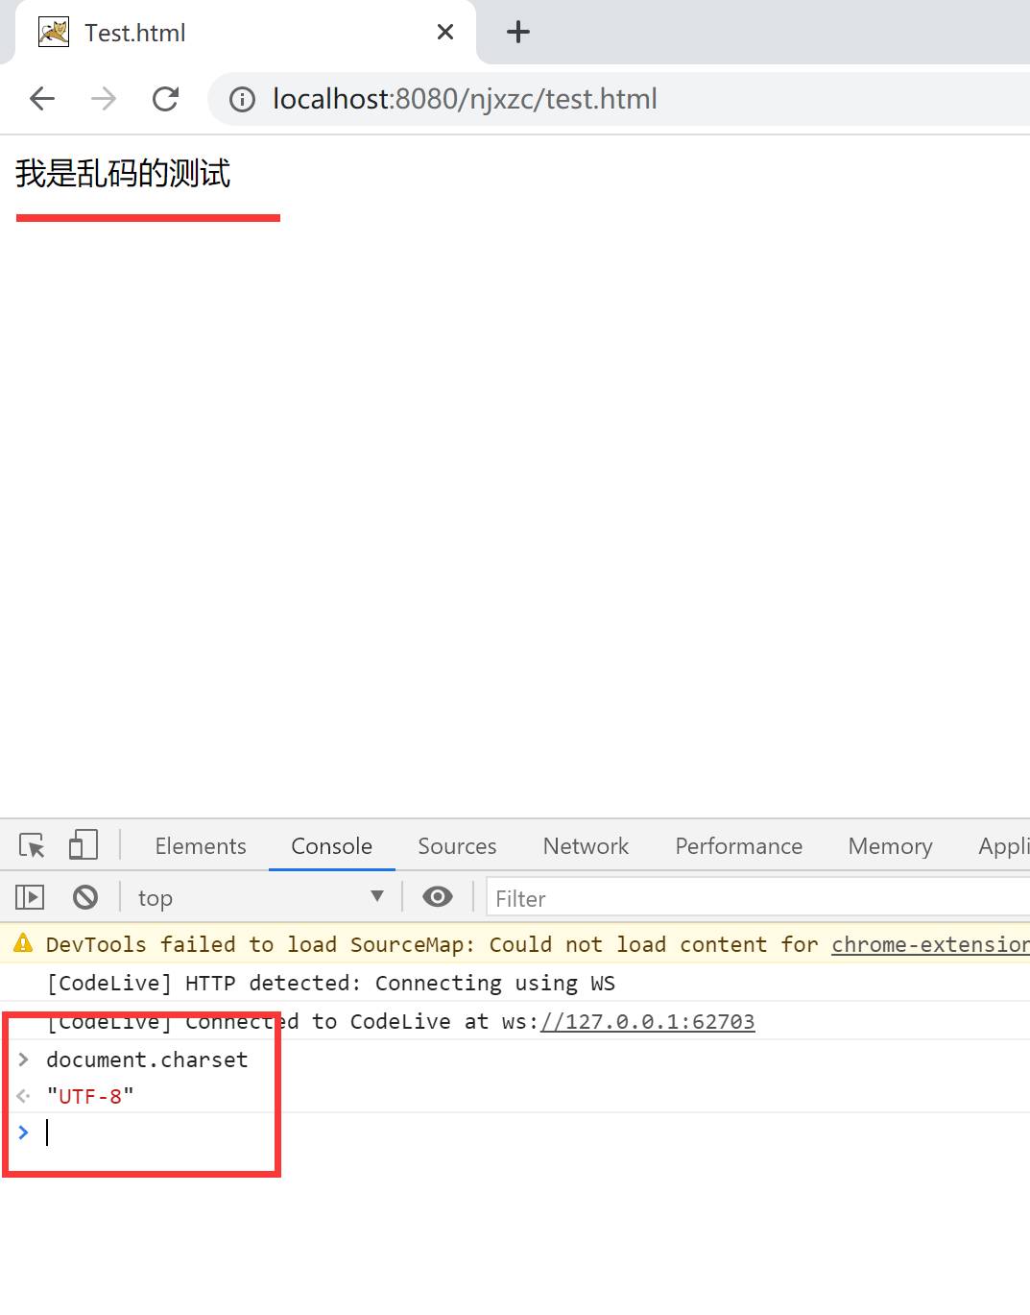
Task: Close the Test.html browser tab
Action: click(x=445, y=32)
